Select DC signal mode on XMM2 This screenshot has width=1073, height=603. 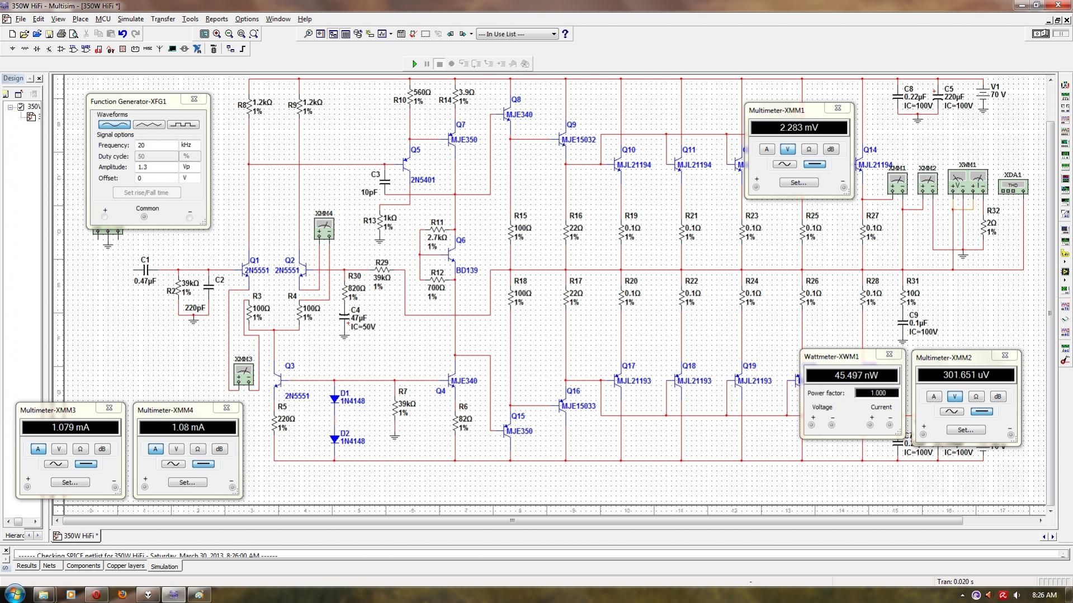tap(981, 411)
